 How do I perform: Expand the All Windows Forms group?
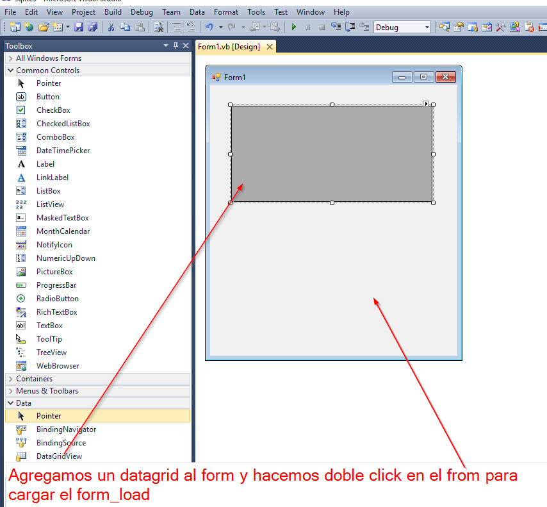click(10, 58)
